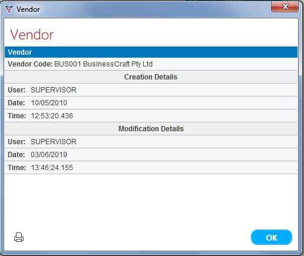Screen dimensions: 304x256
Task: Click BusinessCraft Pty Ltd vendor name text
Action: (118, 64)
